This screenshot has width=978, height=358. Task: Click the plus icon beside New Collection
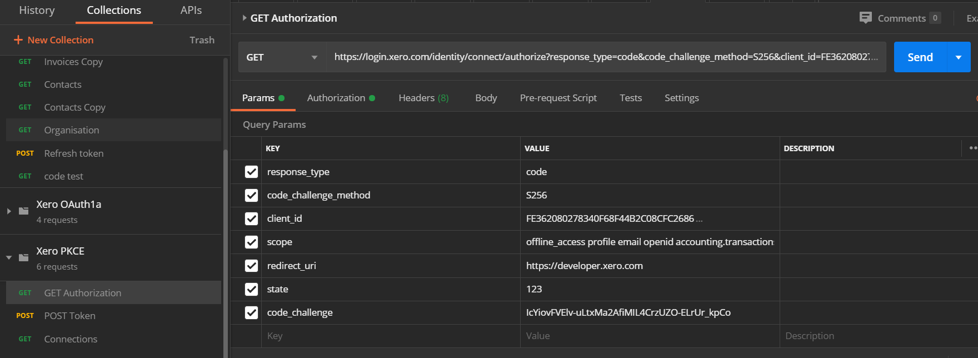(x=18, y=40)
